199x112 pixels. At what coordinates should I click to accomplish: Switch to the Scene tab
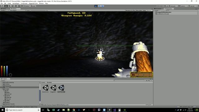(x=4, y=9)
